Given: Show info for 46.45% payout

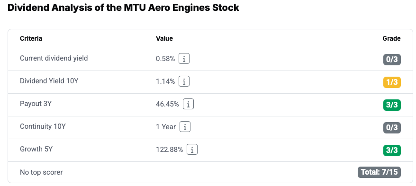Looking at the screenshot, I should pos(188,104).
